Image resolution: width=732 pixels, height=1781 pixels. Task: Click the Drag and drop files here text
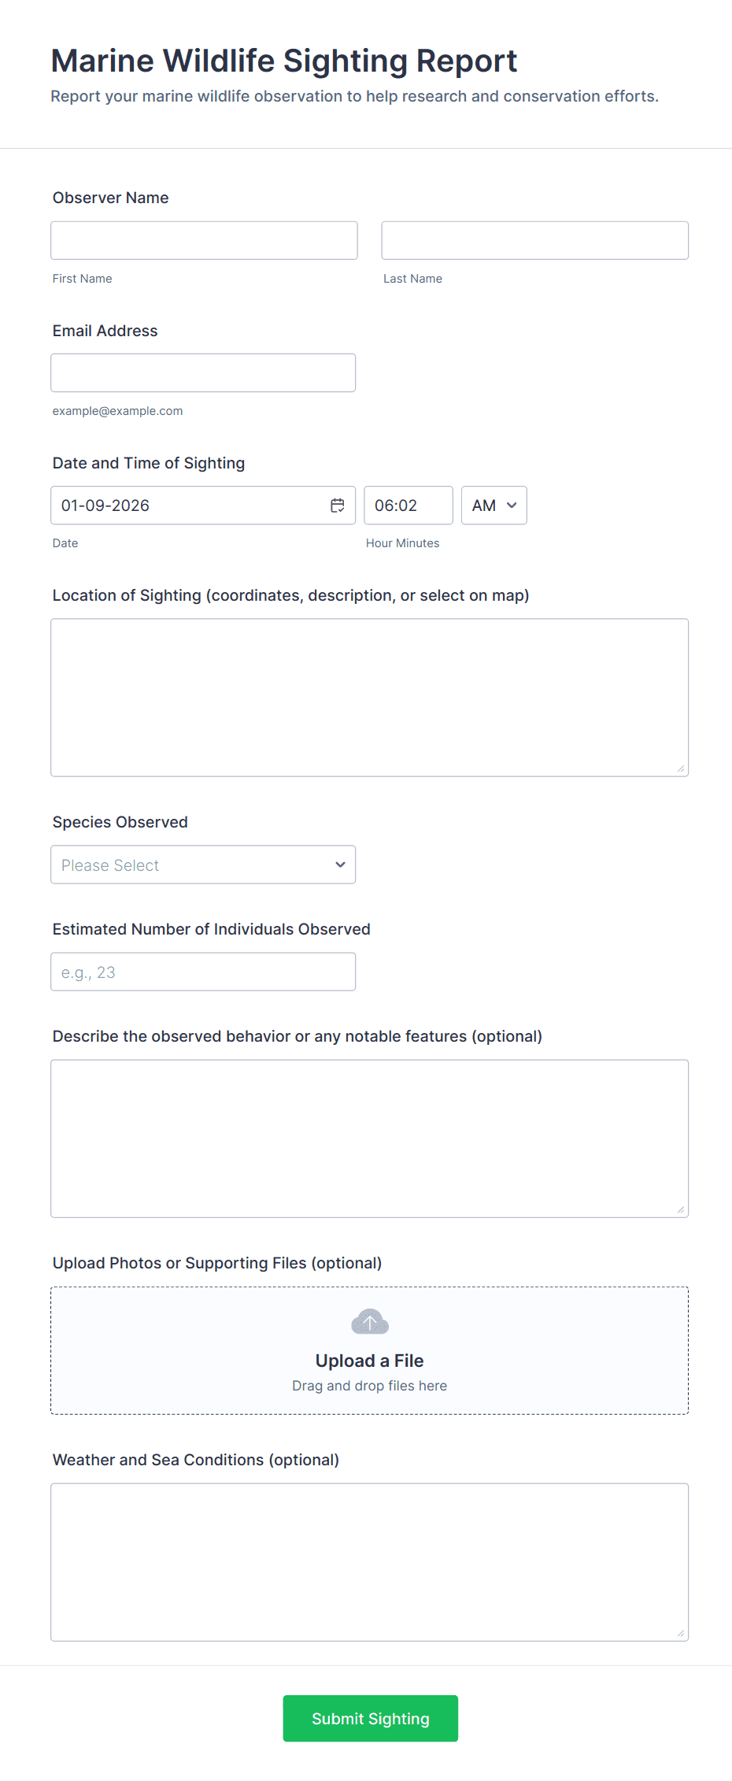pyautogui.click(x=369, y=1386)
